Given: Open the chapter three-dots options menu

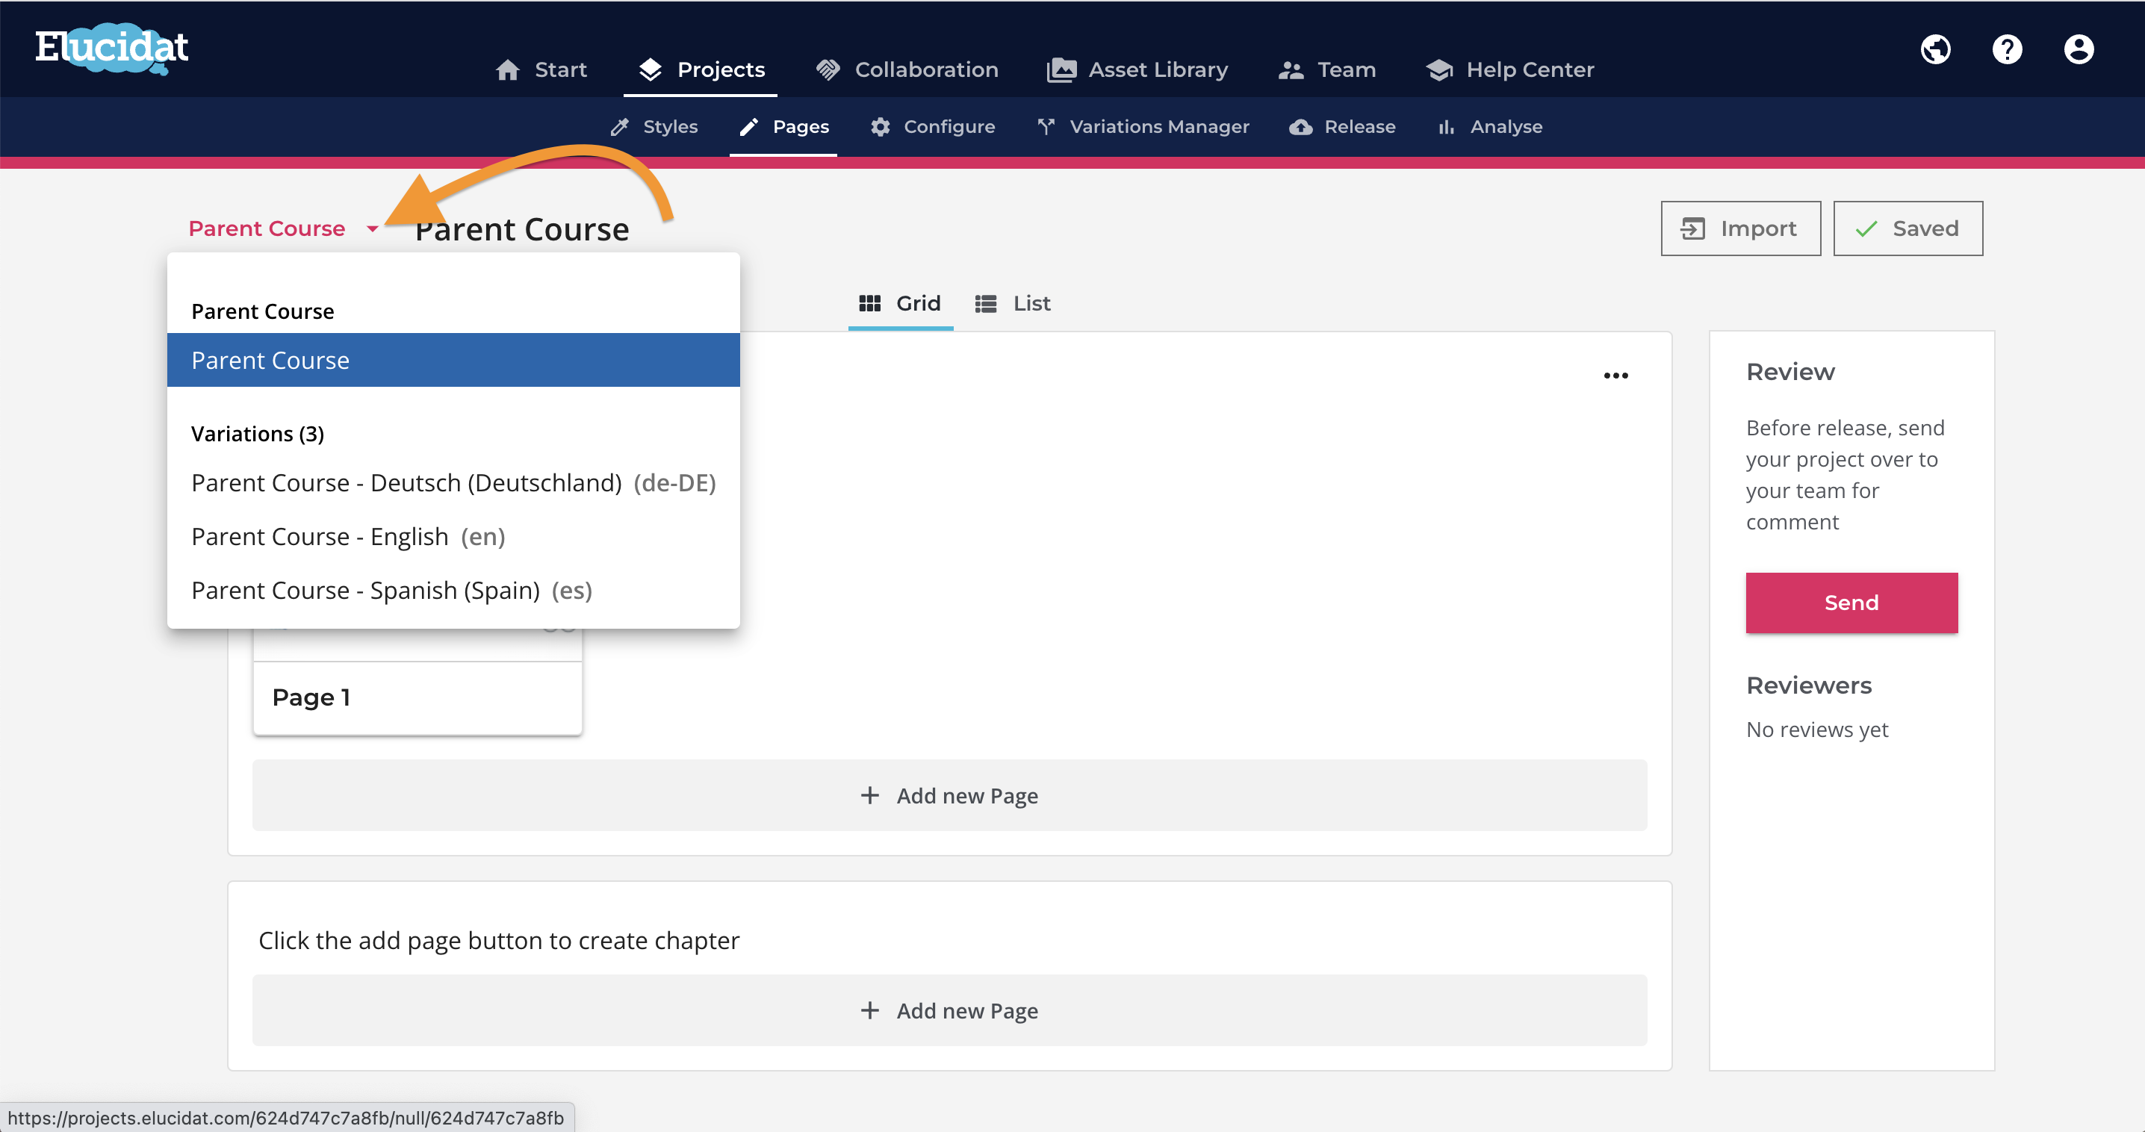Looking at the screenshot, I should [x=1615, y=376].
